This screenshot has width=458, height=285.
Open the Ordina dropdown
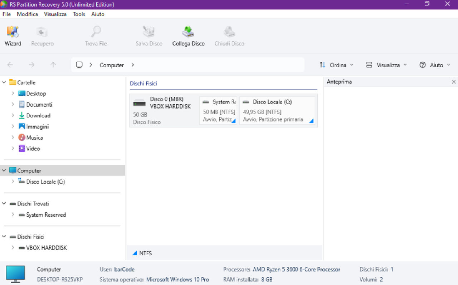coord(336,65)
